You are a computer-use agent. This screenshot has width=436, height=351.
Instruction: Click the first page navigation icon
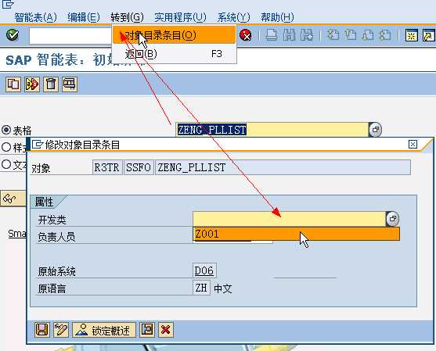pyautogui.click(x=333, y=35)
